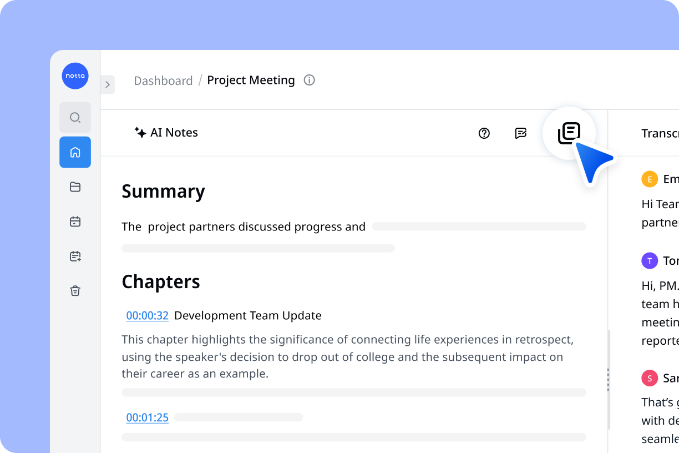Image resolution: width=679 pixels, height=453 pixels.
Task: Select the AI Notes tab
Action: pos(166,133)
